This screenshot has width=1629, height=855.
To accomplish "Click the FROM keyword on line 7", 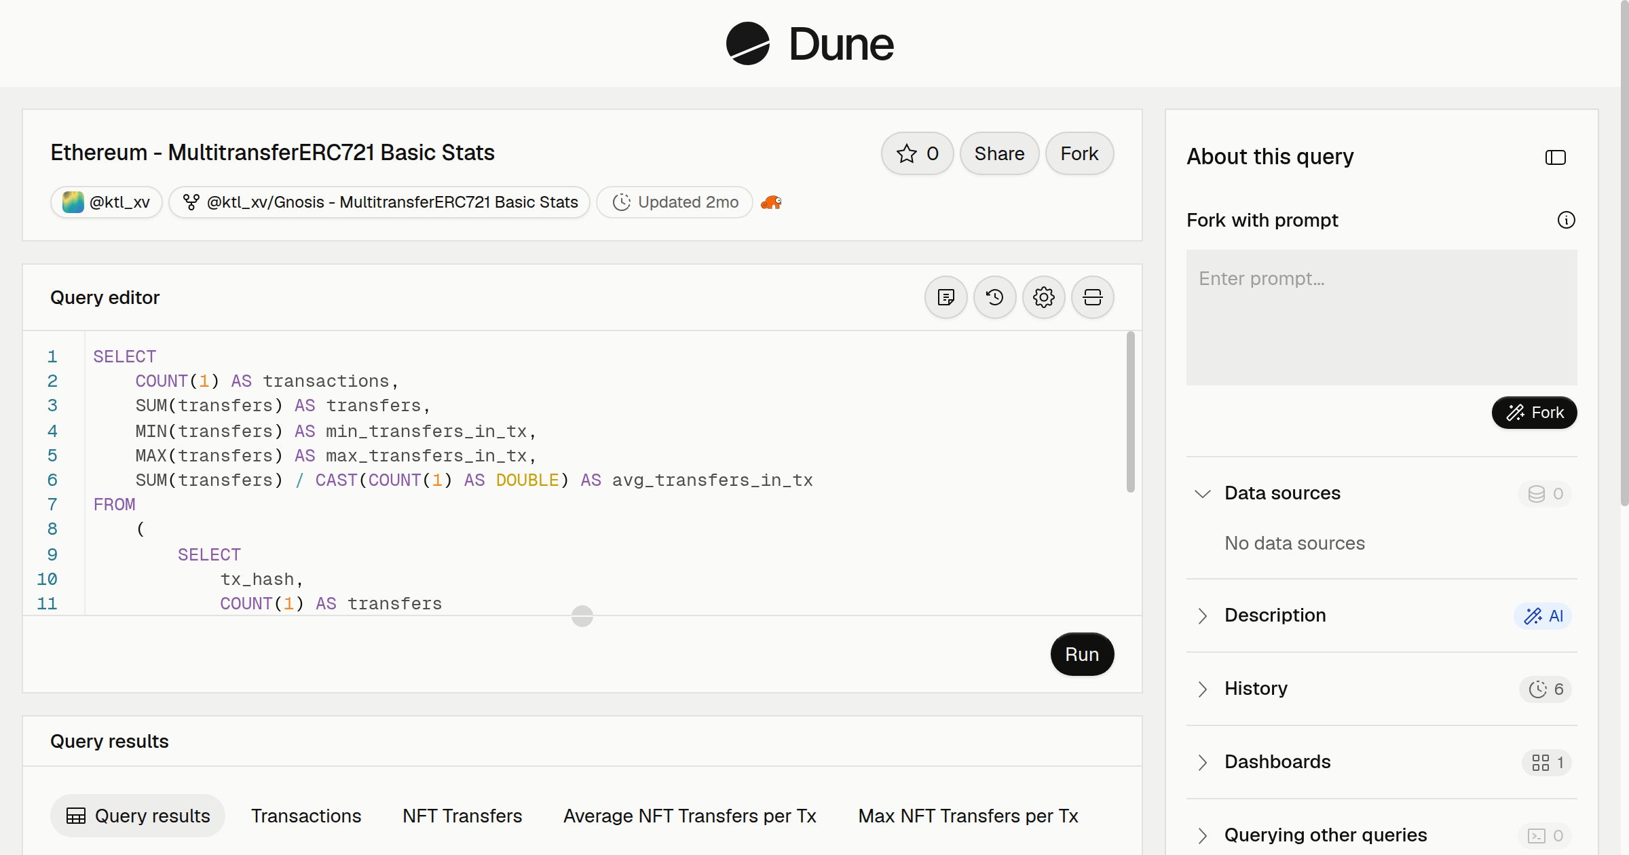I will coord(114,504).
